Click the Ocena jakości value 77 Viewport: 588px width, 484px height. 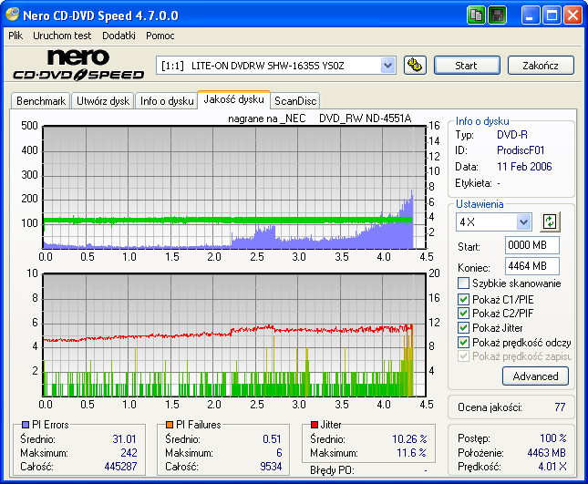coord(560,407)
